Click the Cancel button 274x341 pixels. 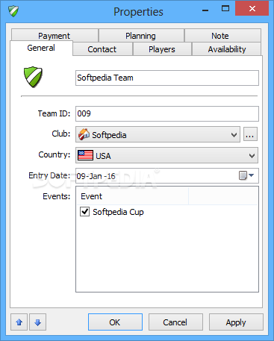pyautogui.click(x=175, y=322)
